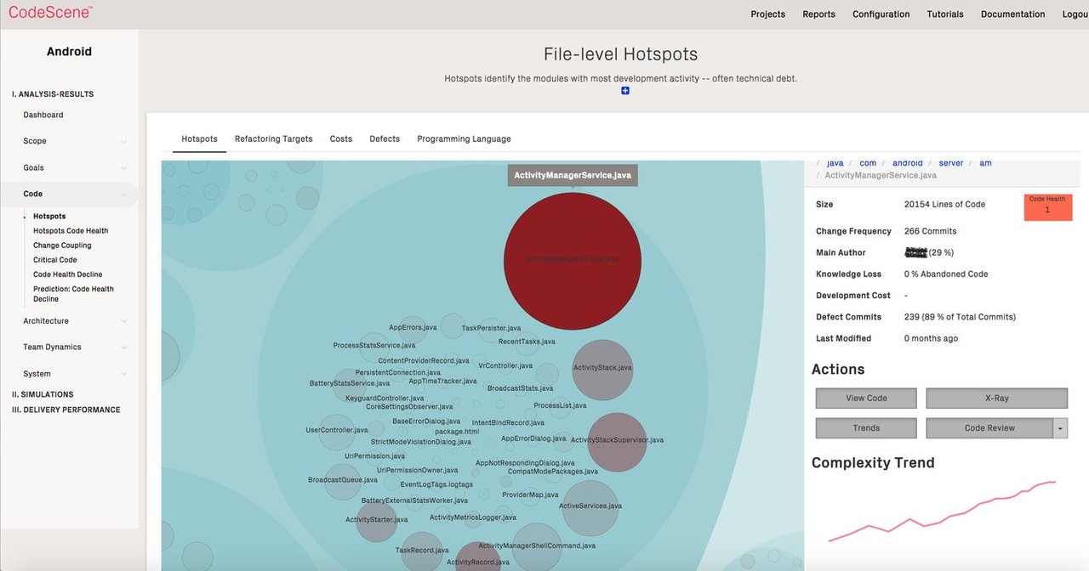
Task: Expand the System section chevron
Action: click(x=124, y=374)
